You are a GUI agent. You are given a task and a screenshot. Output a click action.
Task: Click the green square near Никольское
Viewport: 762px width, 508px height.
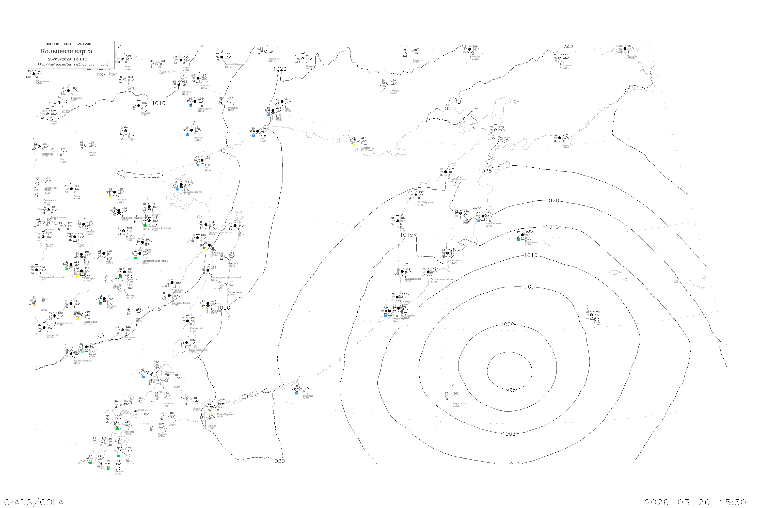coord(518,240)
